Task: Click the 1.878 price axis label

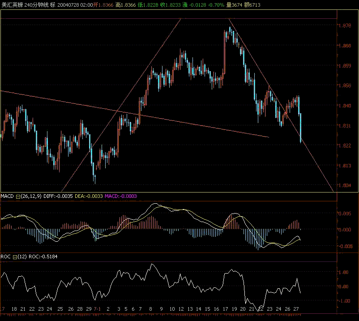Action: pos(345,26)
